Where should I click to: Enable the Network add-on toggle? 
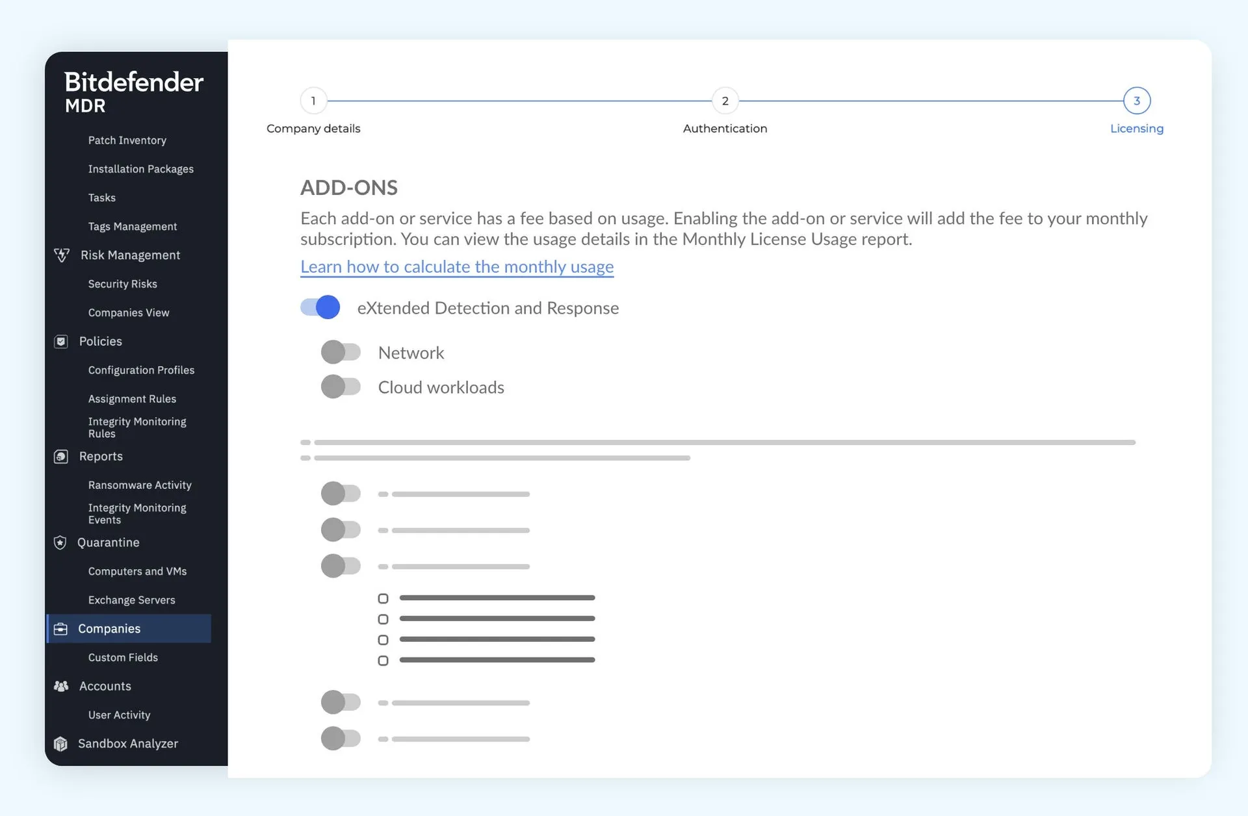(341, 352)
